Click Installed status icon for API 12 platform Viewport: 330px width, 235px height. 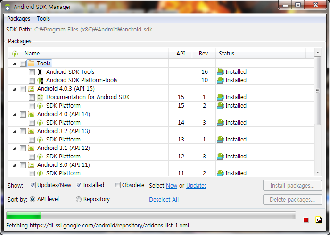coord(221,157)
